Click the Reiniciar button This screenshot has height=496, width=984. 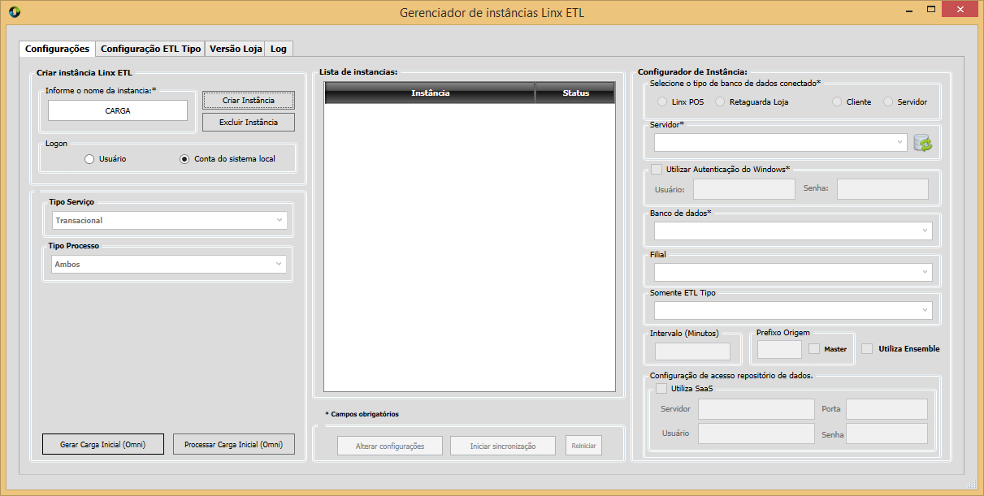583,446
